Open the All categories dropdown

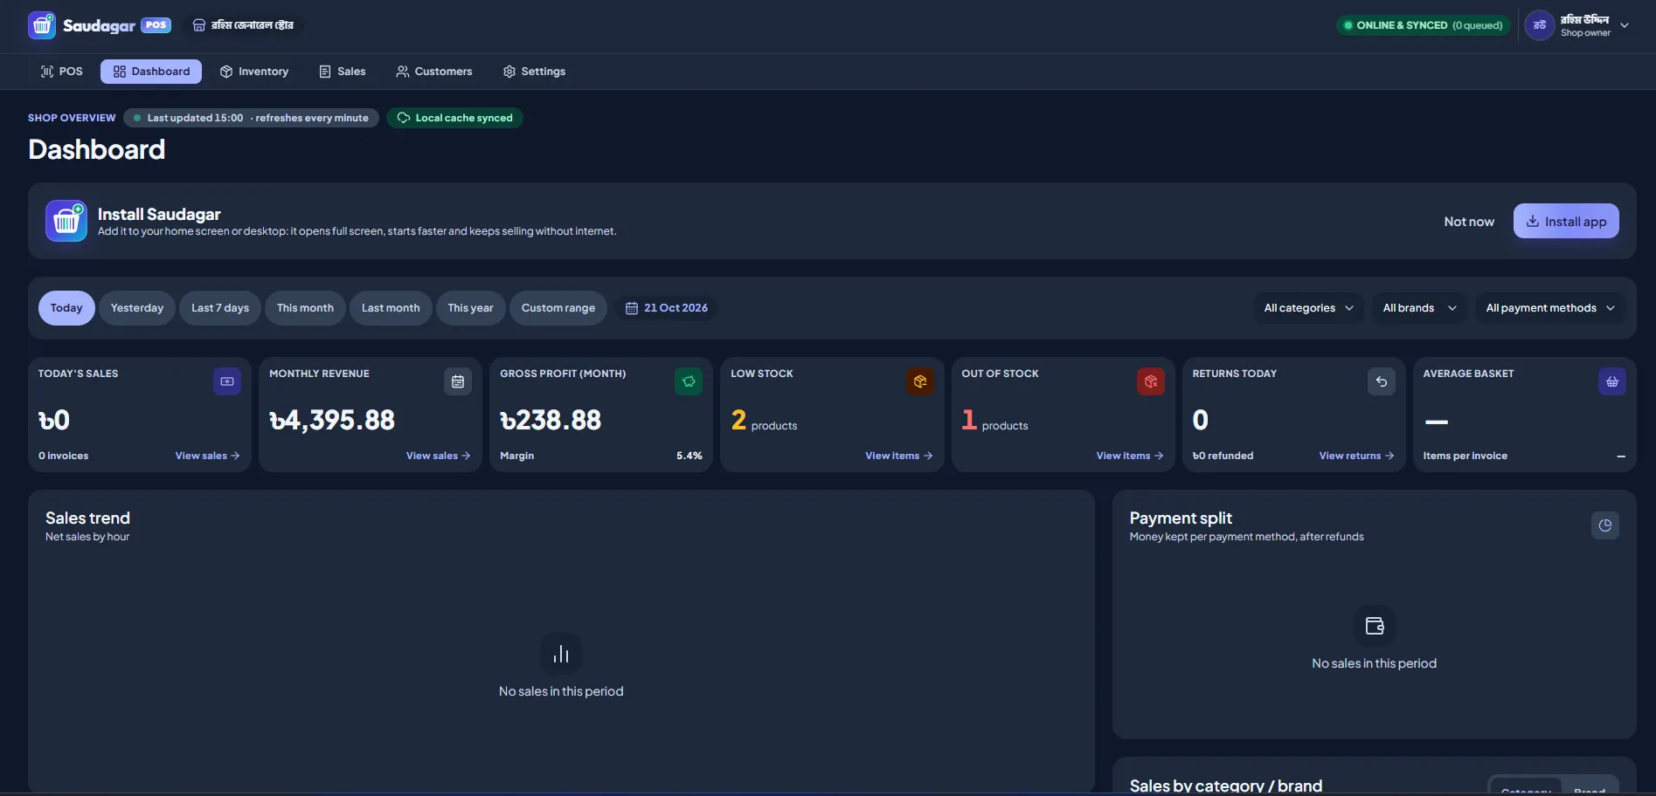(x=1308, y=308)
